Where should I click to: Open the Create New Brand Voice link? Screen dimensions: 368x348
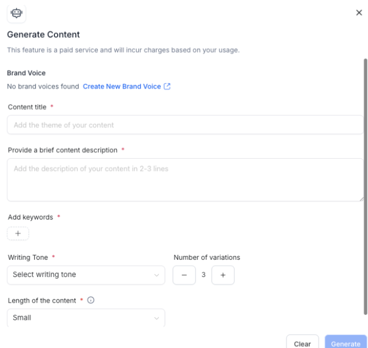[x=122, y=86]
